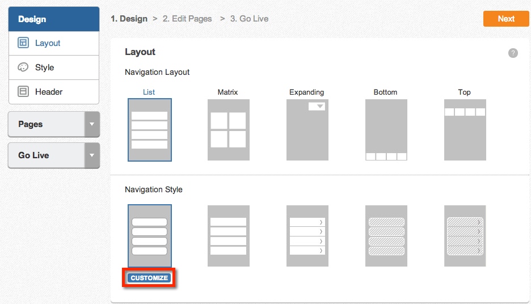Open the Style menu item
Screen dimensions: 531x304
point(54,67)
